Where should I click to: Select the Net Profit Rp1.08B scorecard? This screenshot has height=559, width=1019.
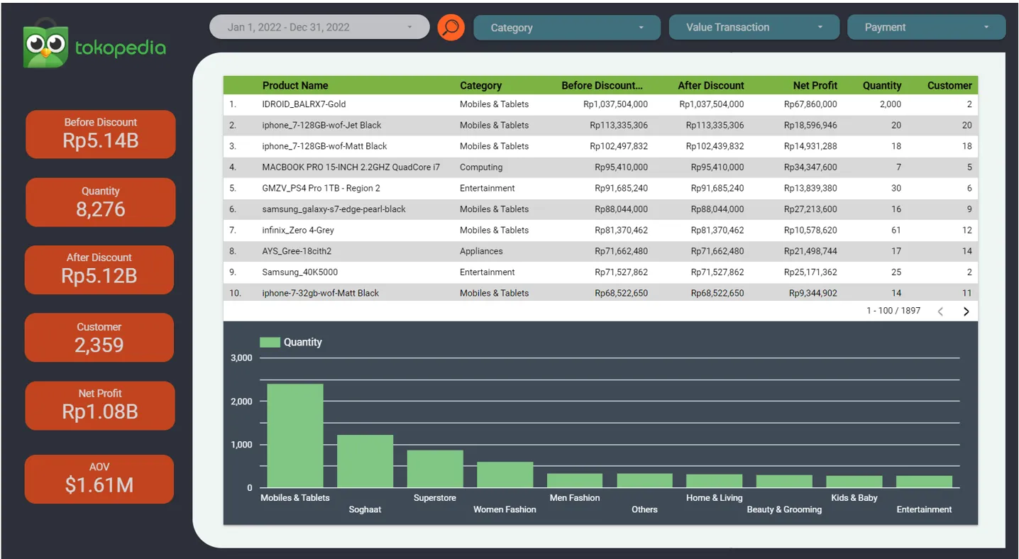coord(100,406)
